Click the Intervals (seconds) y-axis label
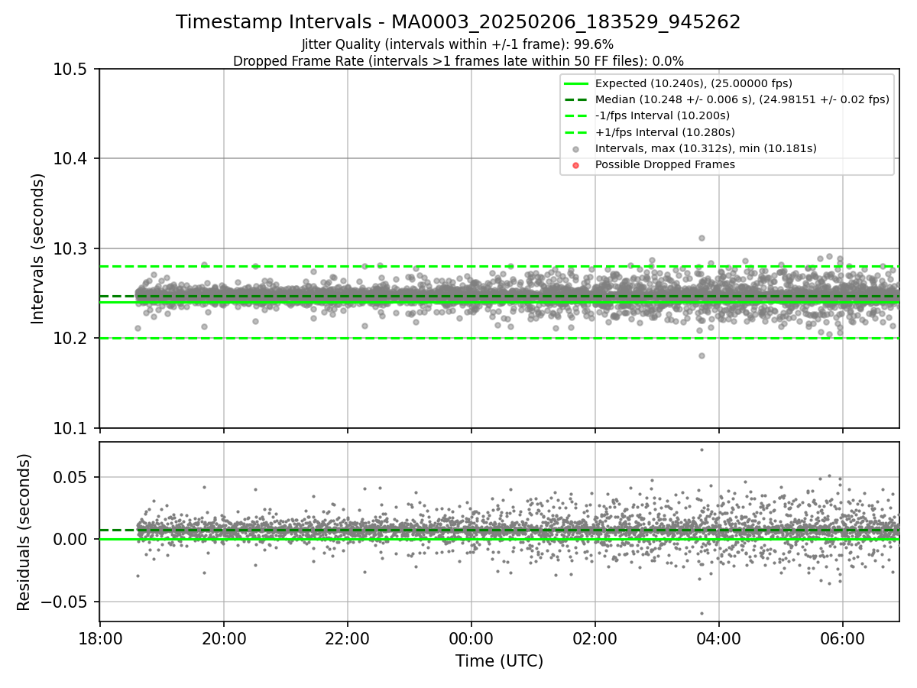917x688 pixels. (38, 248)
